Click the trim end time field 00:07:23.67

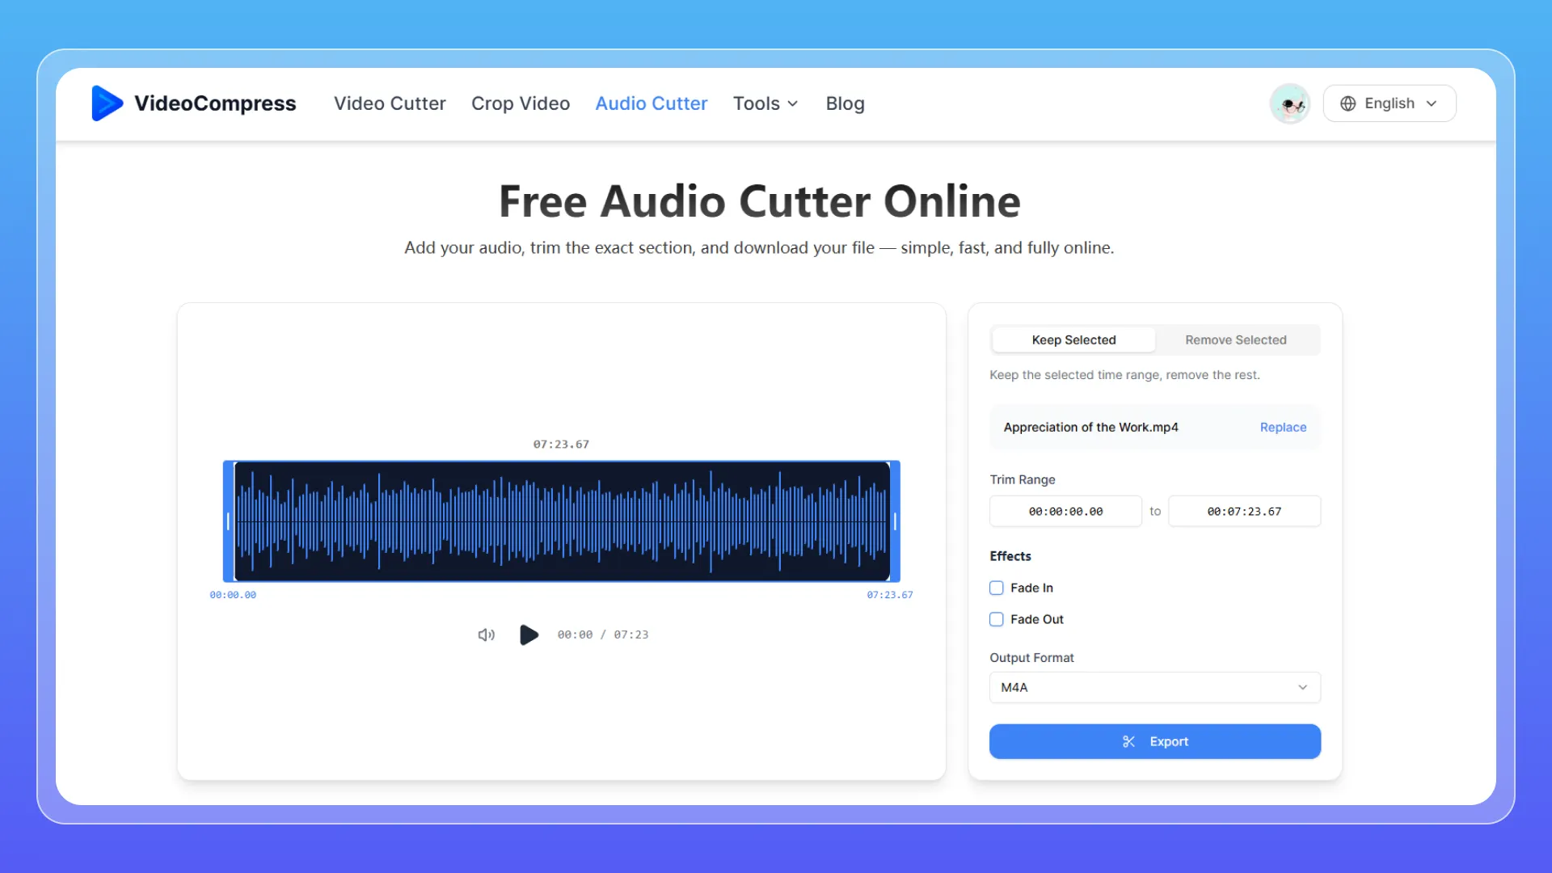click(1244, 511)
